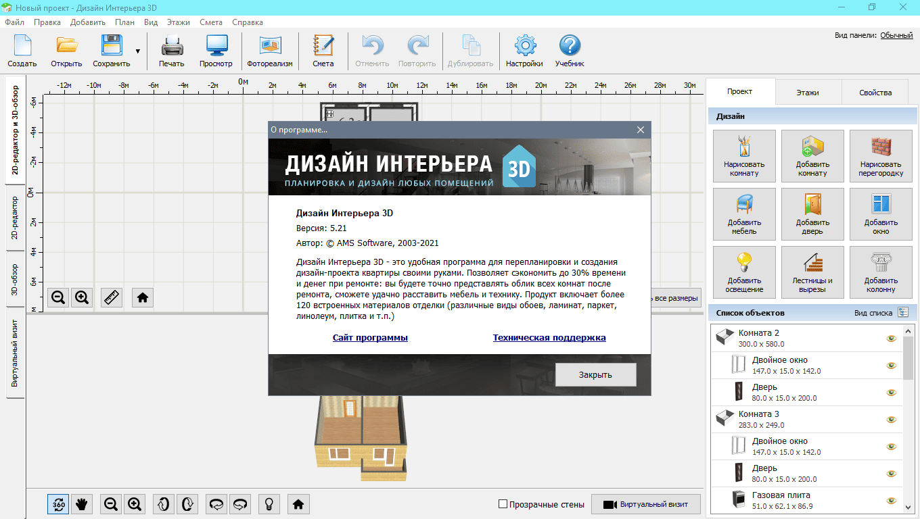The height and width of the screenshot is (519, 920).
Task: Enable Прозрачные стены checkbox
Action: click(x=503, y=504)
